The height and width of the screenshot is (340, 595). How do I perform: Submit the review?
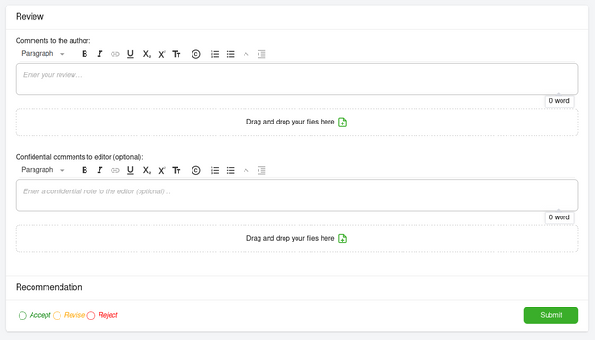(x=551, y=315)
